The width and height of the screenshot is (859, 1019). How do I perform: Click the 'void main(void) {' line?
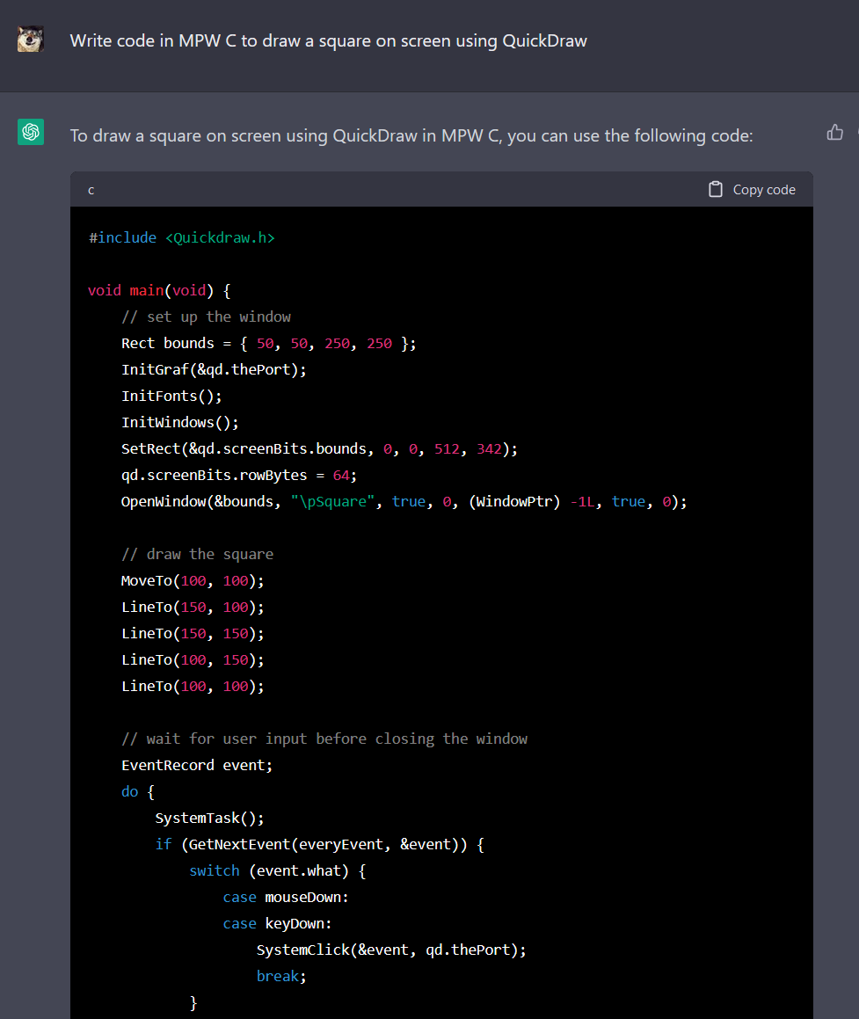pos(159,290)
